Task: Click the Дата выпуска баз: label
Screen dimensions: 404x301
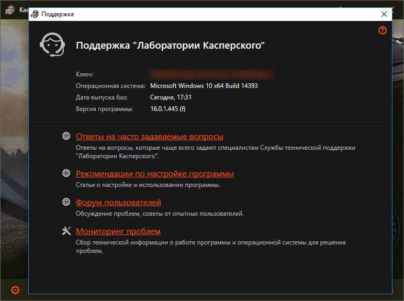Action: tap(102, 97)
